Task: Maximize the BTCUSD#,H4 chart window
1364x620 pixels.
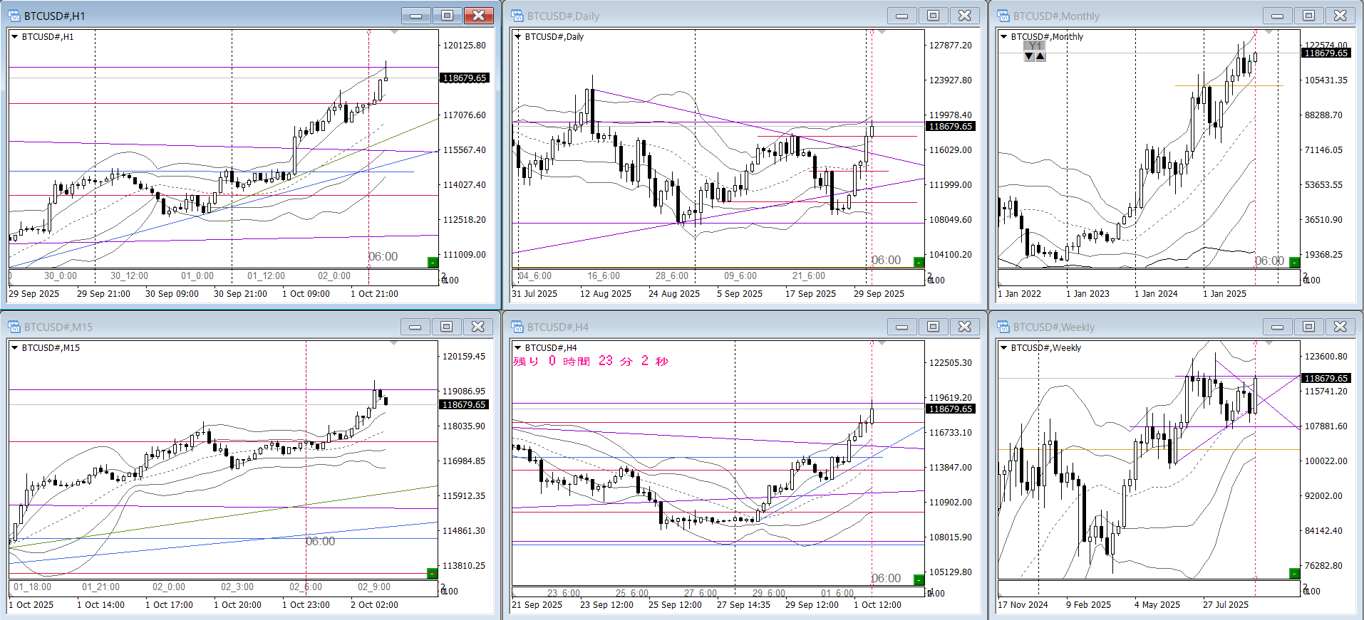Action: click(933, 327)
